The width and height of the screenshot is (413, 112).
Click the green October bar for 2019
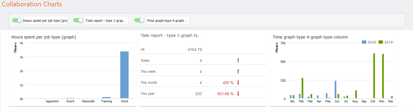tap(374, 76)
